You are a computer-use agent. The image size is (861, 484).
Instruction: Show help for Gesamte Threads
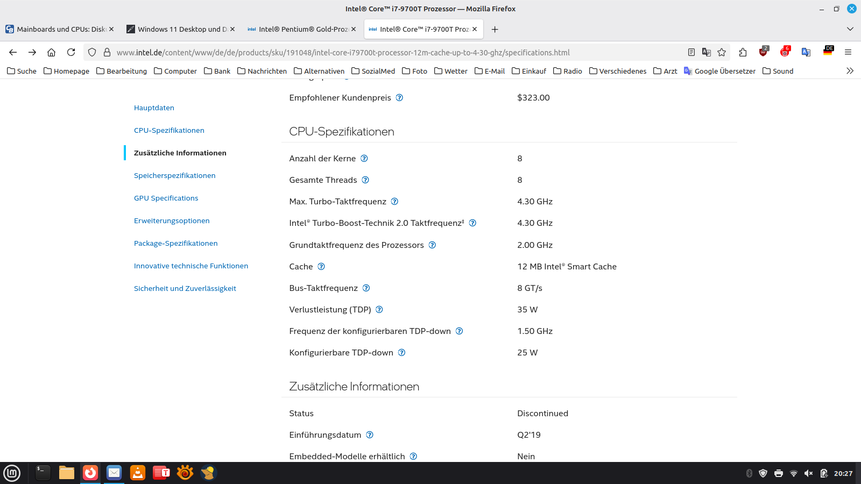[365, 180]
